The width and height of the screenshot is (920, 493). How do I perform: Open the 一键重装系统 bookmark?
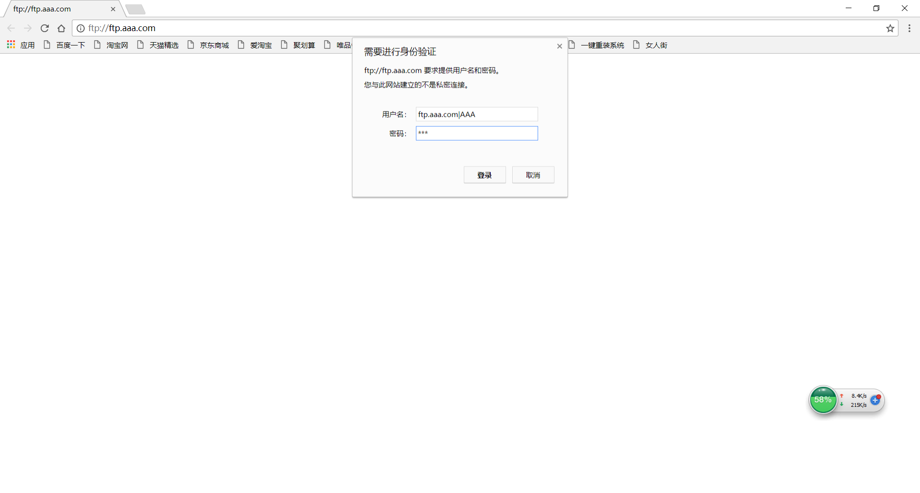597,45
